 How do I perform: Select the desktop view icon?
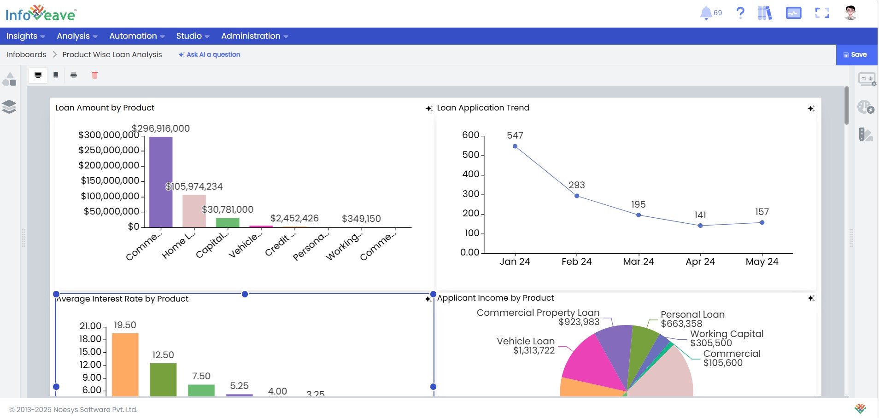point(38,75)
